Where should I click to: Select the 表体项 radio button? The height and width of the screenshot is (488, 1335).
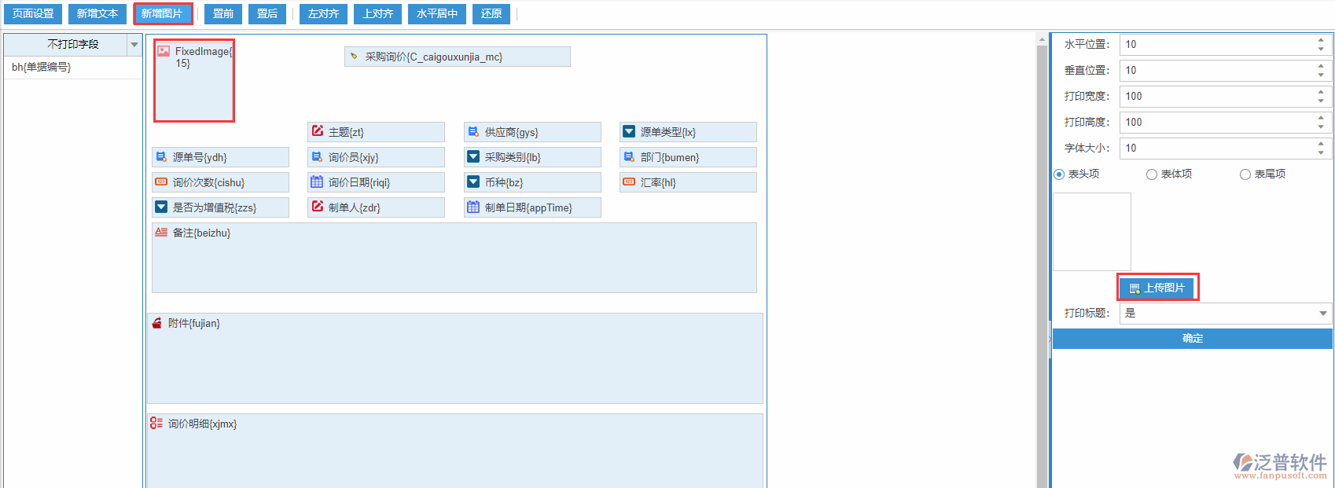coord(1152,174)
